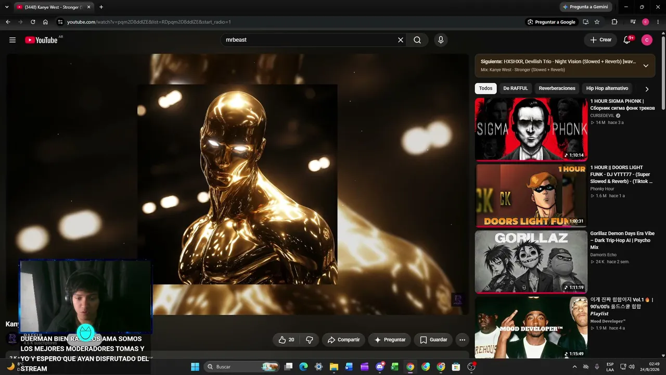Expand the Siguiente mix playlist panel
Image resolution: width=666 pixels, height=375 pixels.
(x=646, y=66)
